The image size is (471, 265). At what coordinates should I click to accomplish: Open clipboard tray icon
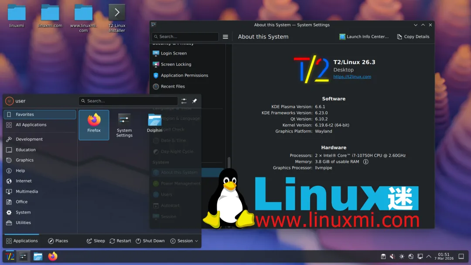[x=383, y=256]
